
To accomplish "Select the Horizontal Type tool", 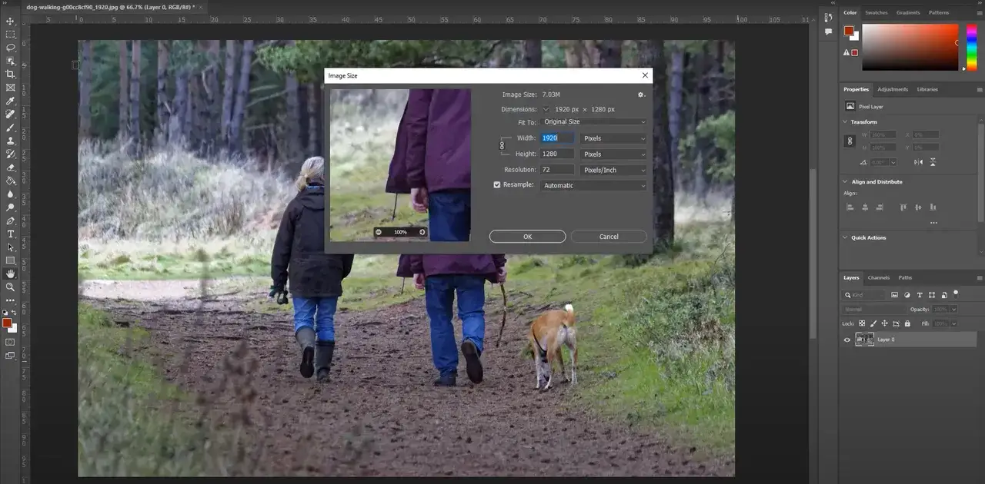I will coord(11,234).
